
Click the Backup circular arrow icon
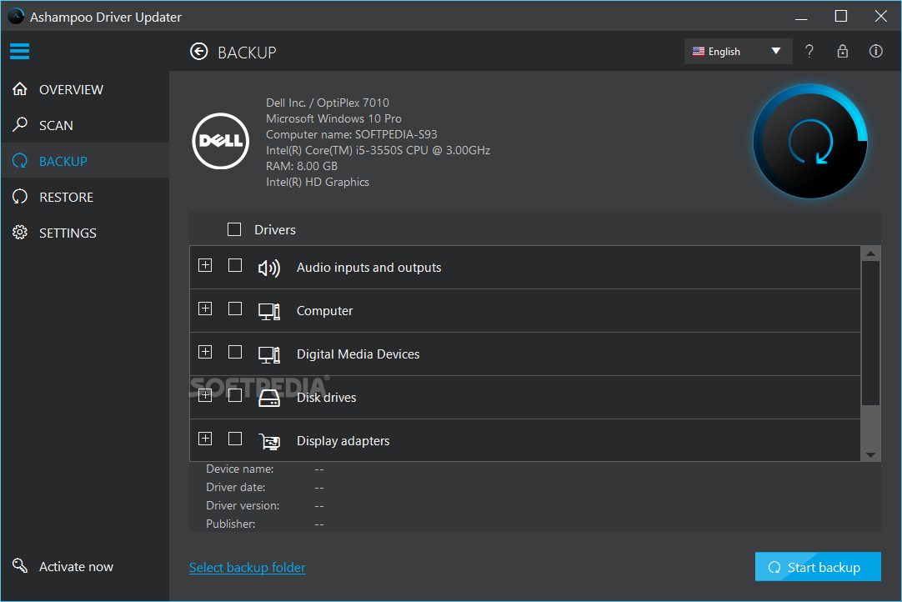coord(20,161)
